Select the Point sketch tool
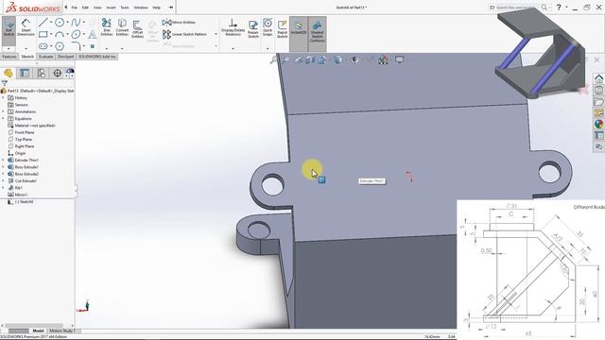This screenshot has height=340, width=605. tap(93, 46)
